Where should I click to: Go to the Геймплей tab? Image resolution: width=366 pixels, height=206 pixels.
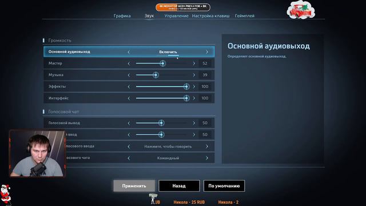[x=245, y=16]
